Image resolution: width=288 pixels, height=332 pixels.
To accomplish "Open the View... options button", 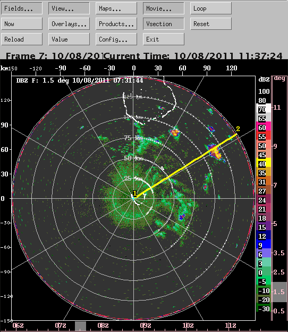I will point(69,9).
